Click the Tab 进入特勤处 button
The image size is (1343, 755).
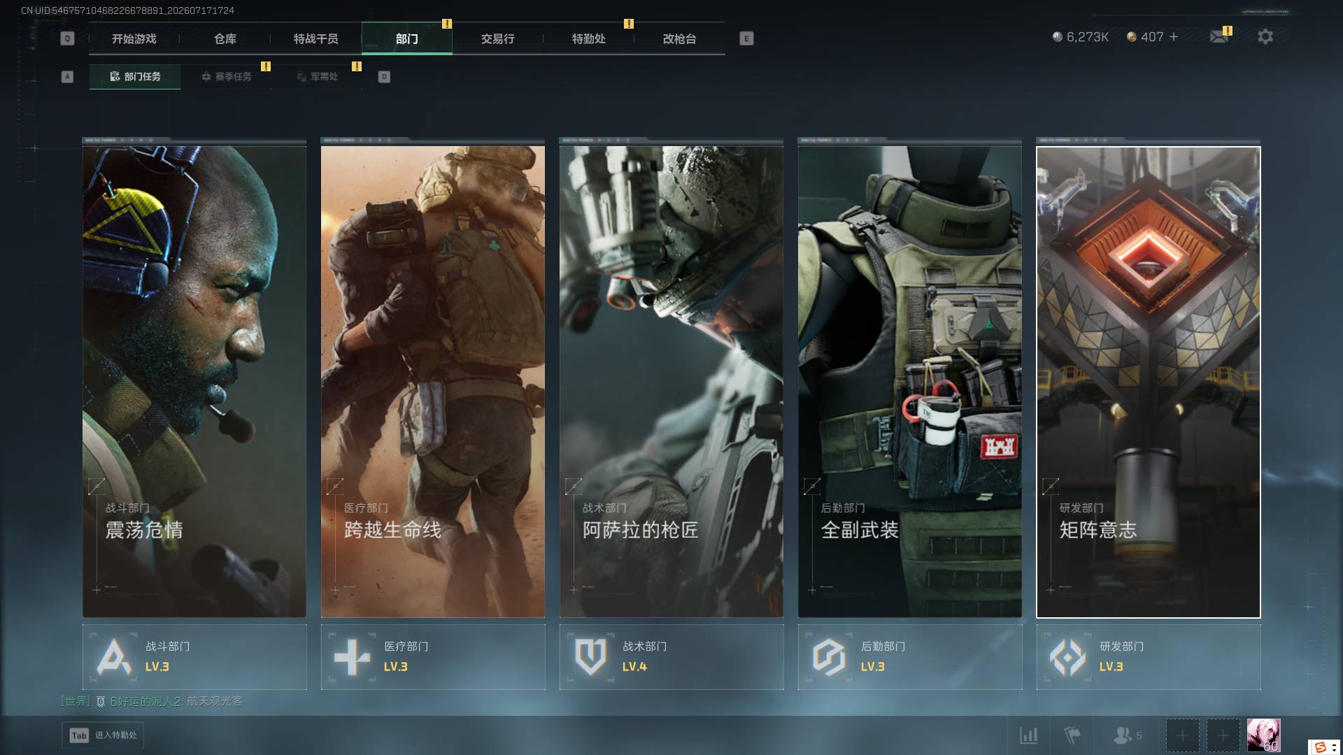103,735
